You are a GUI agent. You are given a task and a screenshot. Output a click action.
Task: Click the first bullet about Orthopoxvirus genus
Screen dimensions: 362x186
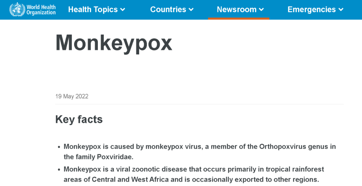tap(200, 152)
